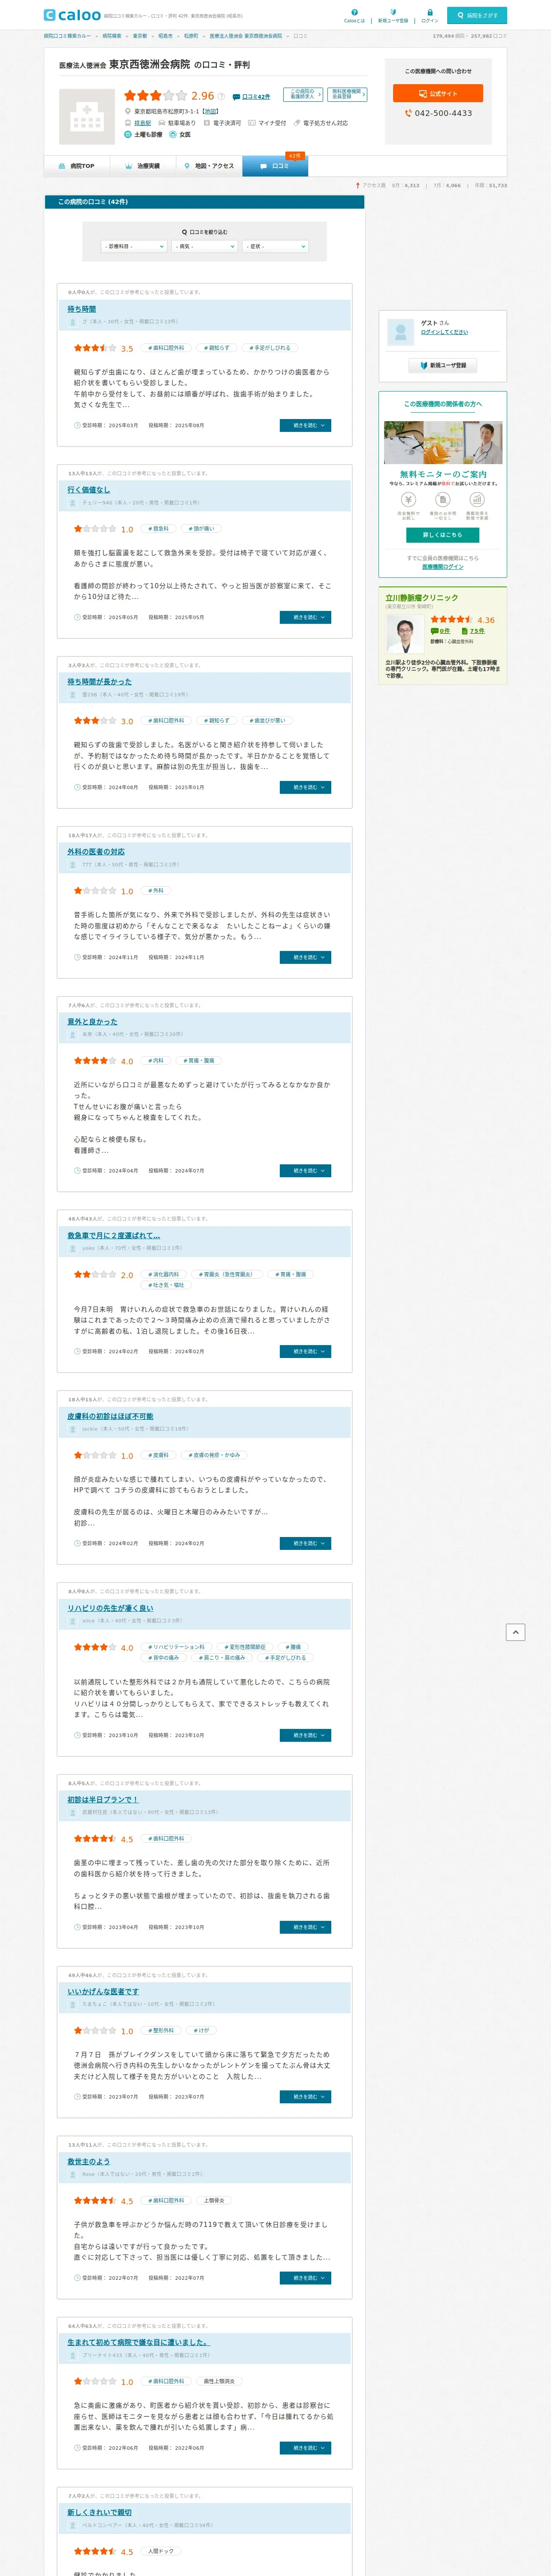
Task: Click the help question mark beside rating 2.96
Action: point(221,96)
